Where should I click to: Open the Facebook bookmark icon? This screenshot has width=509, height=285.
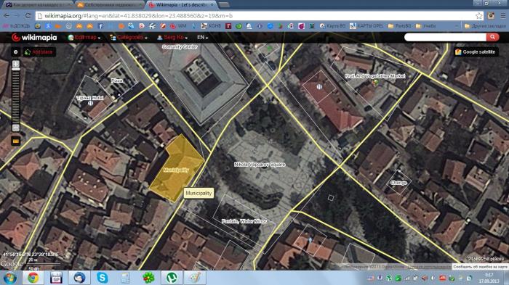(100, 26)
